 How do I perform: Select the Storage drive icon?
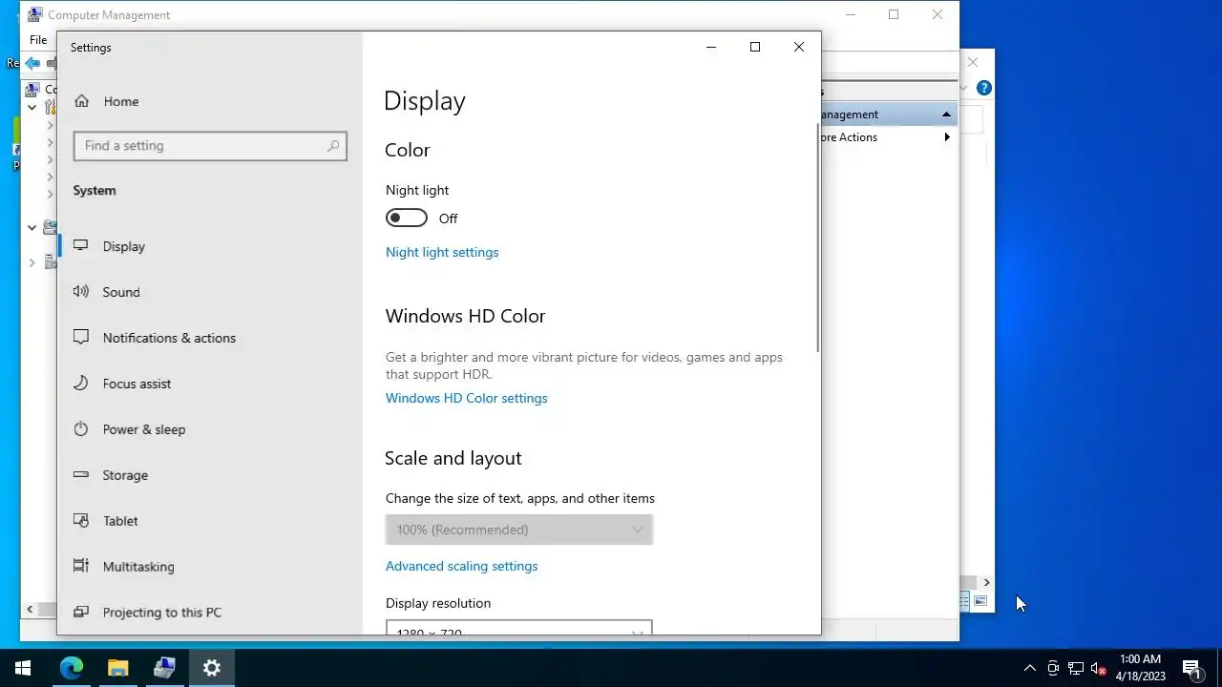tap(81, 475)
